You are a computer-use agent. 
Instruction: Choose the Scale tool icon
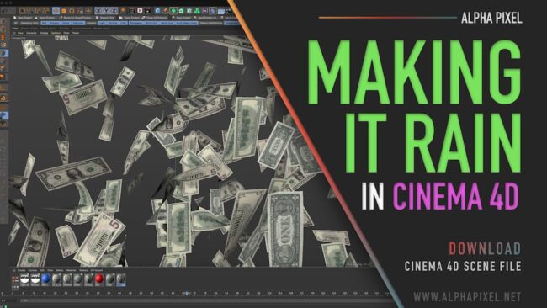click(64, 11)
